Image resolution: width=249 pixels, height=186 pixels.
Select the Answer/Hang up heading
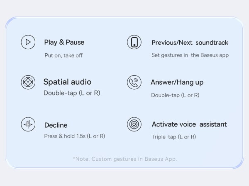coord(177,82)
